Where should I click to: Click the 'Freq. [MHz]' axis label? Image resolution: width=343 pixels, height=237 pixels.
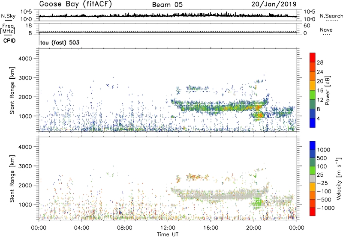click(x=8, y=29)
